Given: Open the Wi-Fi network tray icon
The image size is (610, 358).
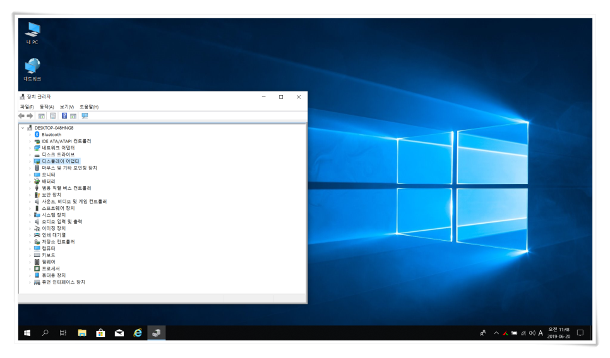Looking at the screenshot, I should [523, 333].
